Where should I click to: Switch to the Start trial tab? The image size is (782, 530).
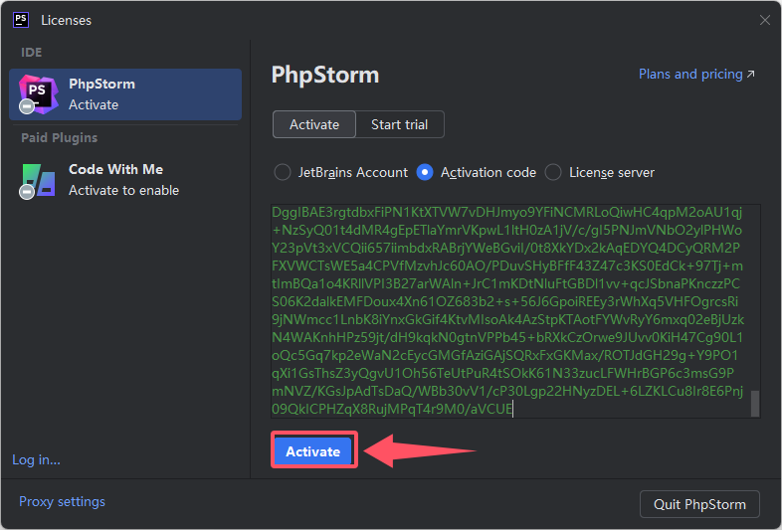400,124
